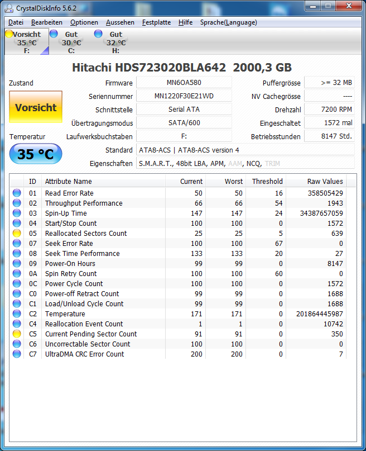Click the status icon beside Start/Stop Count

(17, 223)
